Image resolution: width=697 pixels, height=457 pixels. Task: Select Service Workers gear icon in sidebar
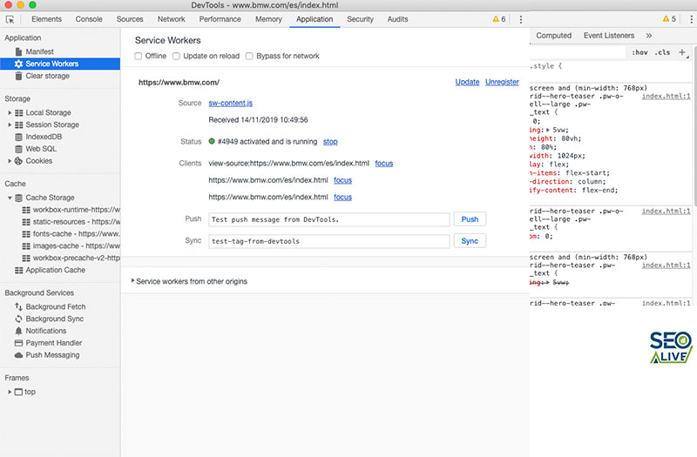[x=18, y=64]
